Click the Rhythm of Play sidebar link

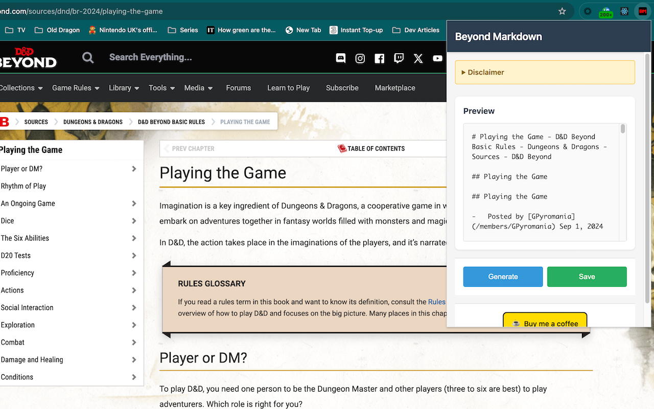point(24,186)
